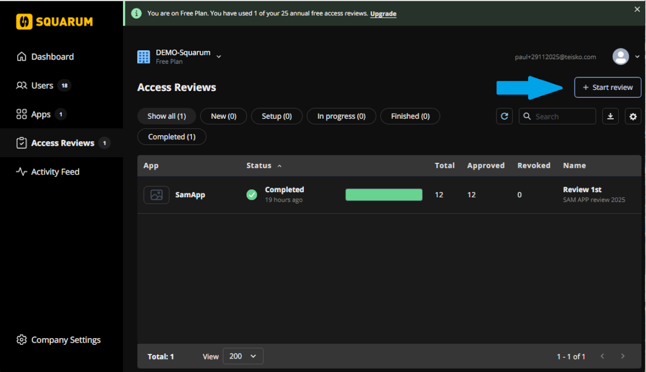Toggle the 'Finished (0)' filter chip
The image size is (646, 372).
[410, 116]
